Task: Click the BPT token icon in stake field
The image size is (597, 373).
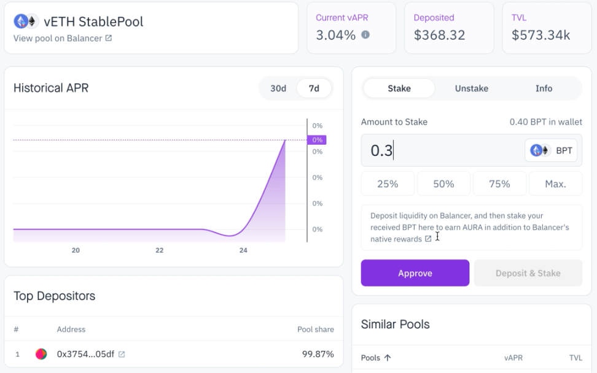Action: tap(540, 150)
